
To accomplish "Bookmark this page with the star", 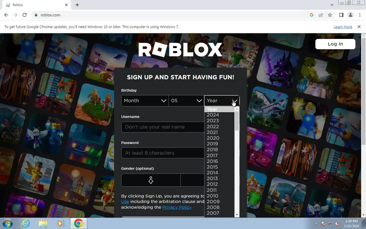I will (x=330, y=15).
